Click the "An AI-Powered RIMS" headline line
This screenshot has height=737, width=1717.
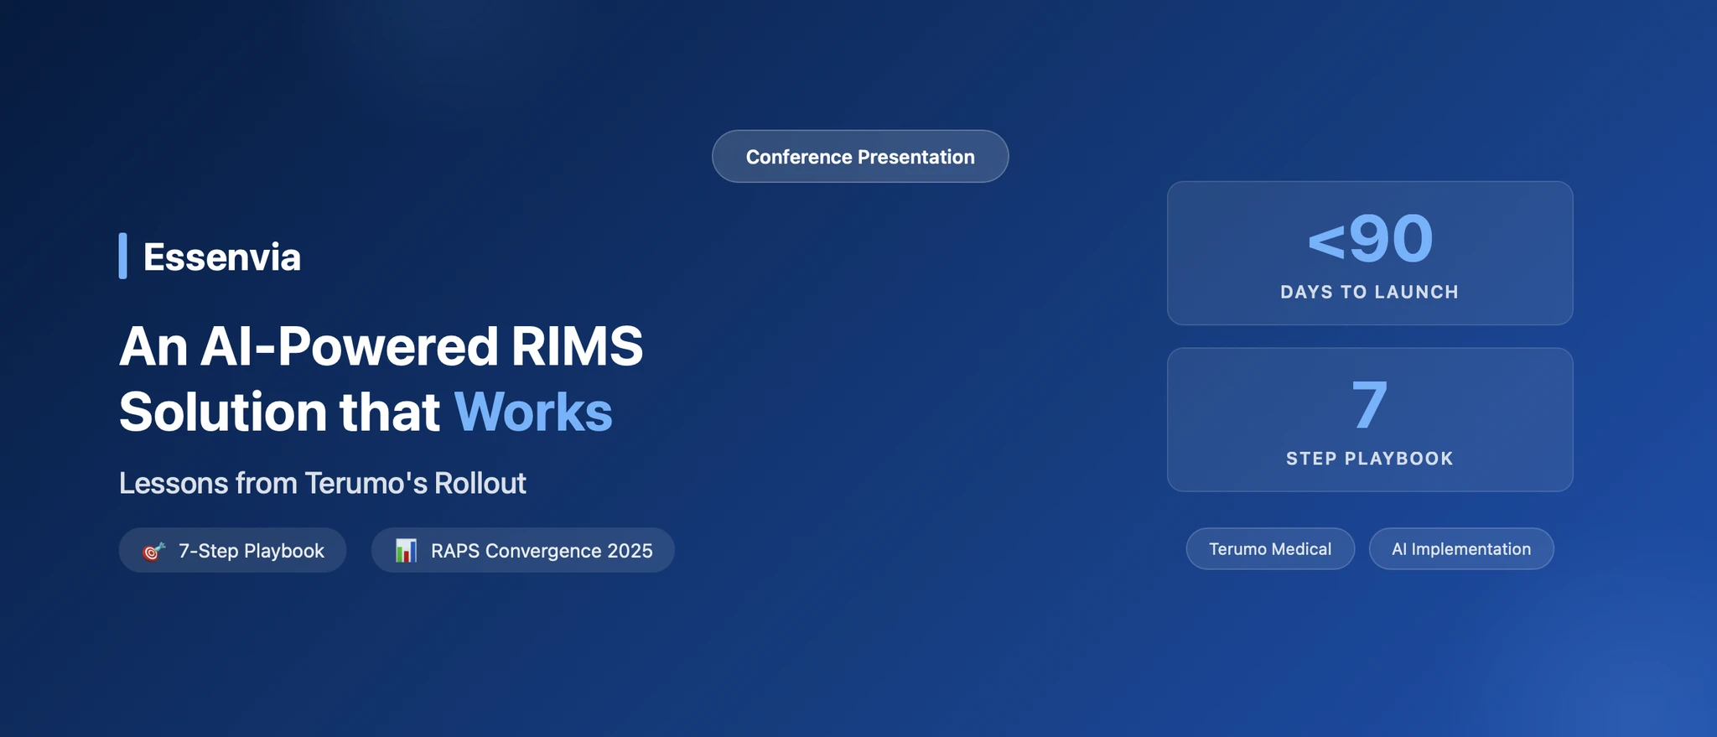click(381, 346)
